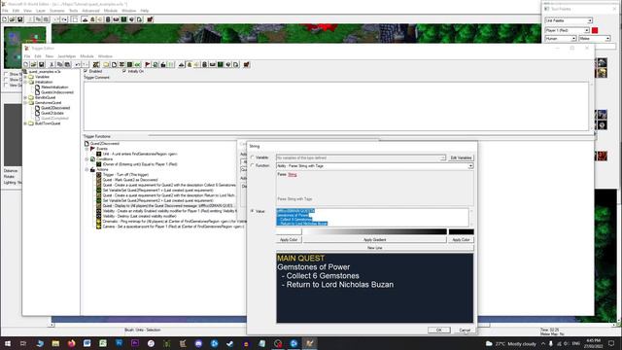Click Open icon in Trigger Editor toolbar
This screenshot has height=350, width=622.
coord(34,65)
